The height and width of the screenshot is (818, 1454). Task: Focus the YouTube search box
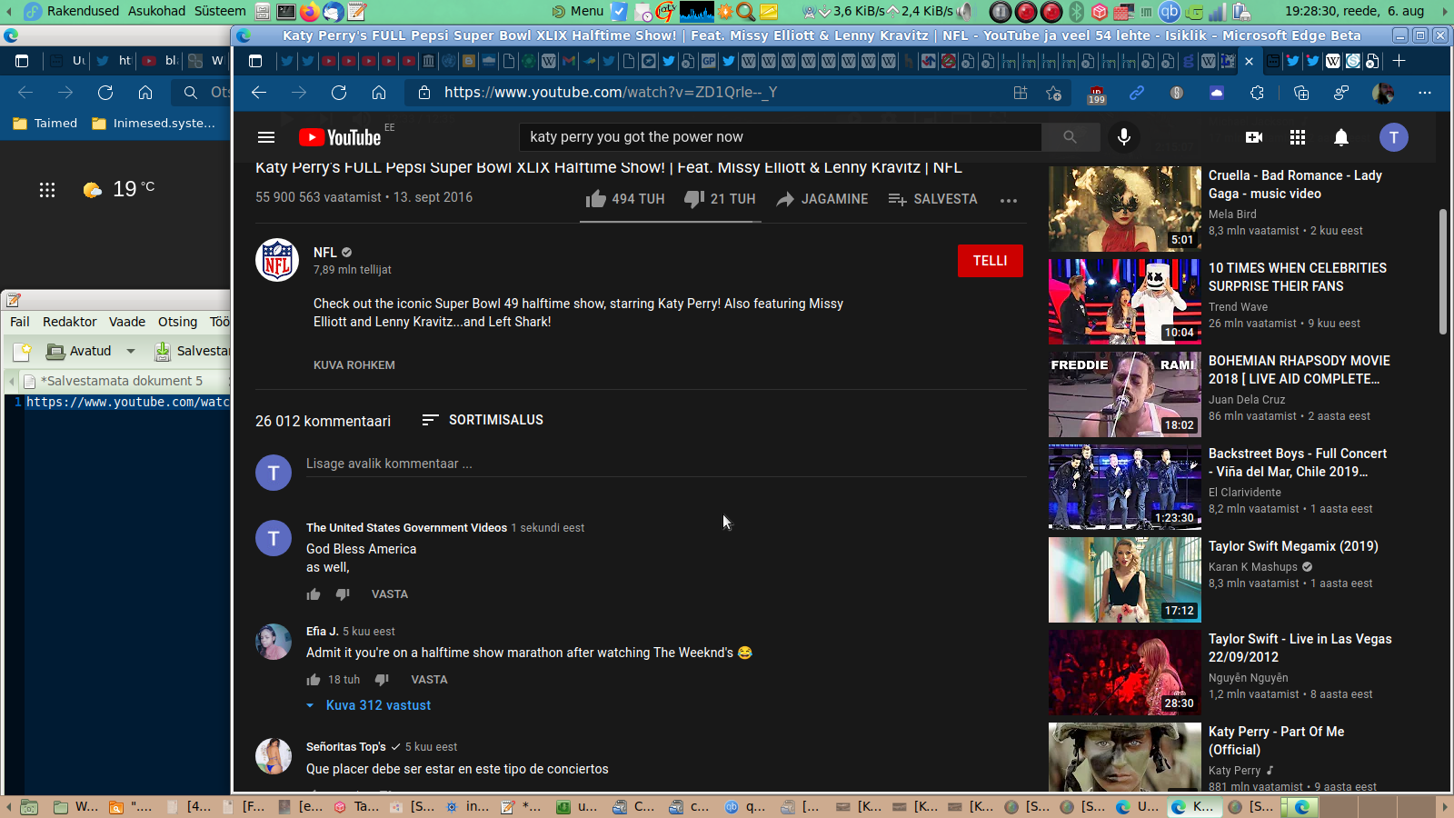[781, 137]
